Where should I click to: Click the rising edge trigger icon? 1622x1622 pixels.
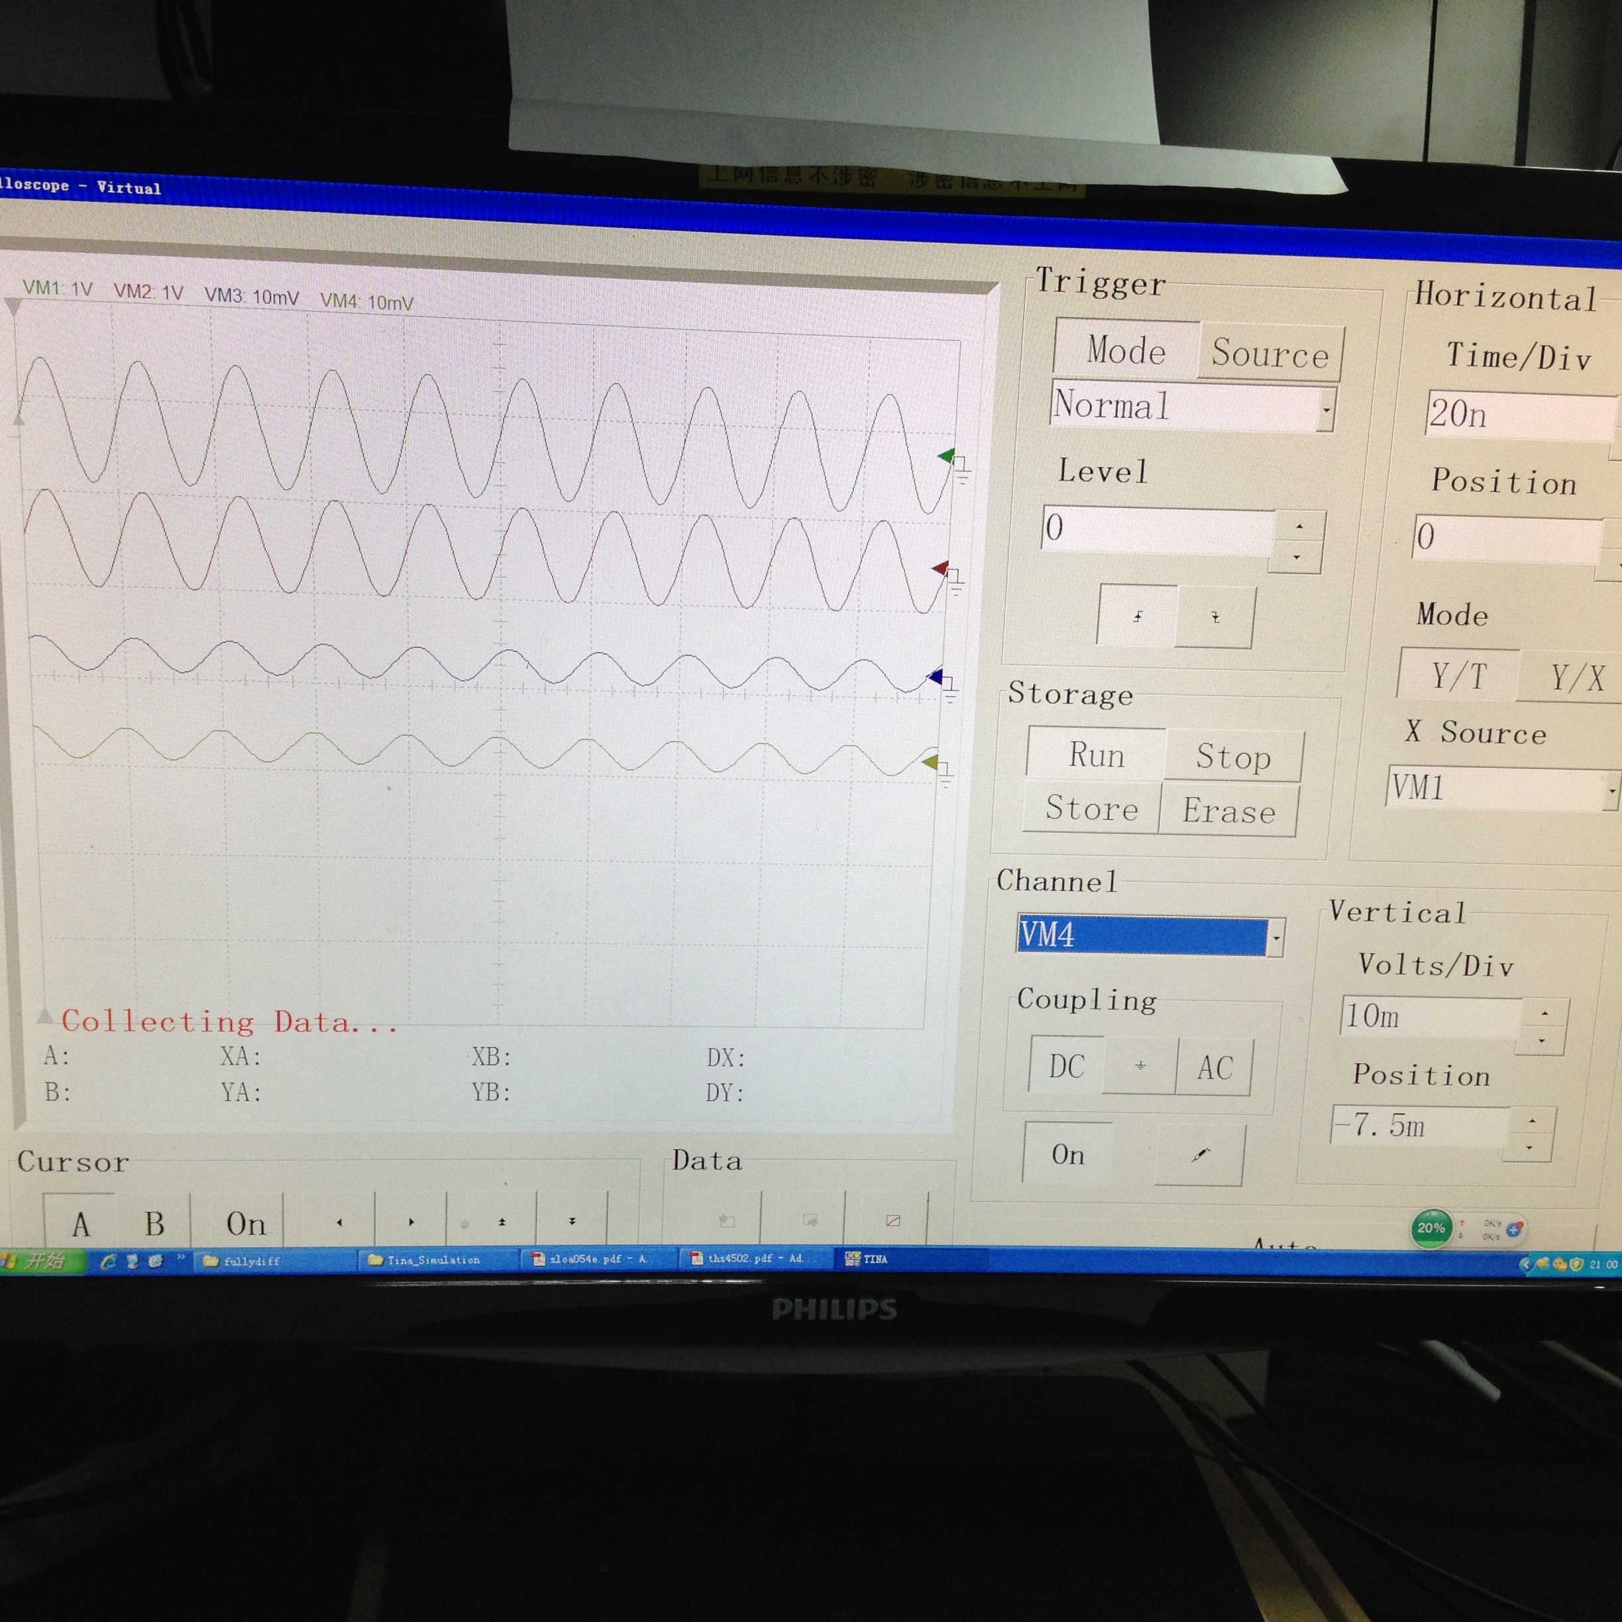click(1138, 616)
